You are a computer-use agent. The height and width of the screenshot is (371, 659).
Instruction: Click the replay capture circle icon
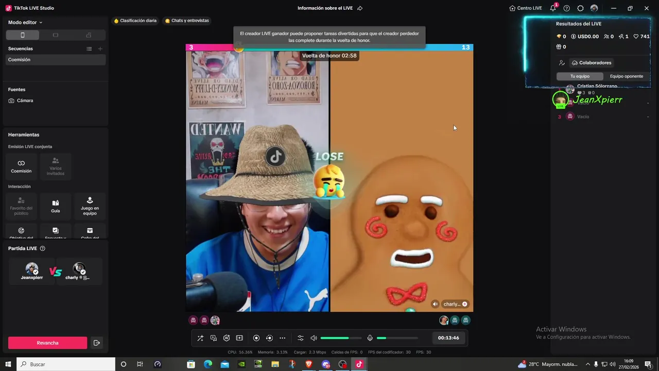click(x=269, y=338)
